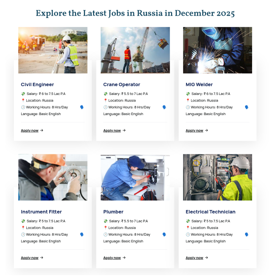
Task: Click the money icon in Crane Operator card
Action: 106,94
